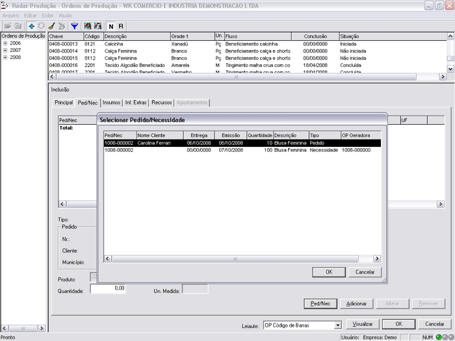Select the Principal tab
This screenshot has width=455, height=341.
pyautogui.click(x=64, y=103)
